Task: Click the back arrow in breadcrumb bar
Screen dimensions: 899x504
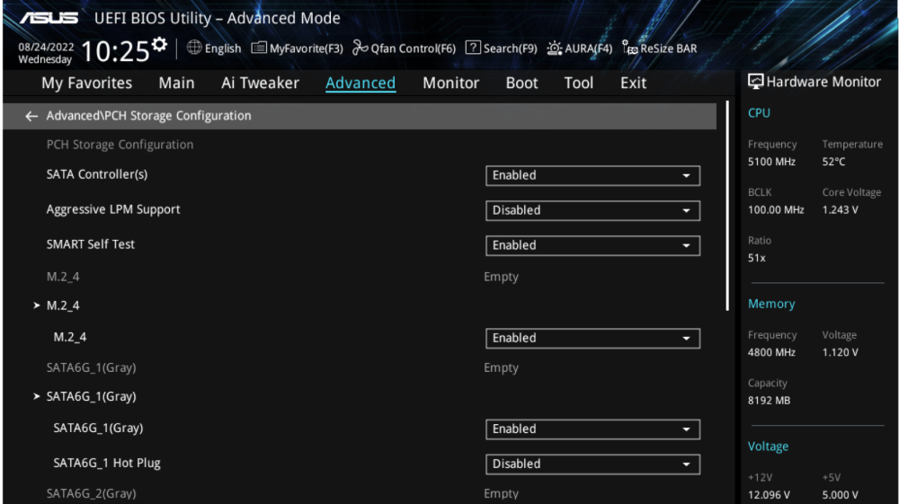Action: 31,116
